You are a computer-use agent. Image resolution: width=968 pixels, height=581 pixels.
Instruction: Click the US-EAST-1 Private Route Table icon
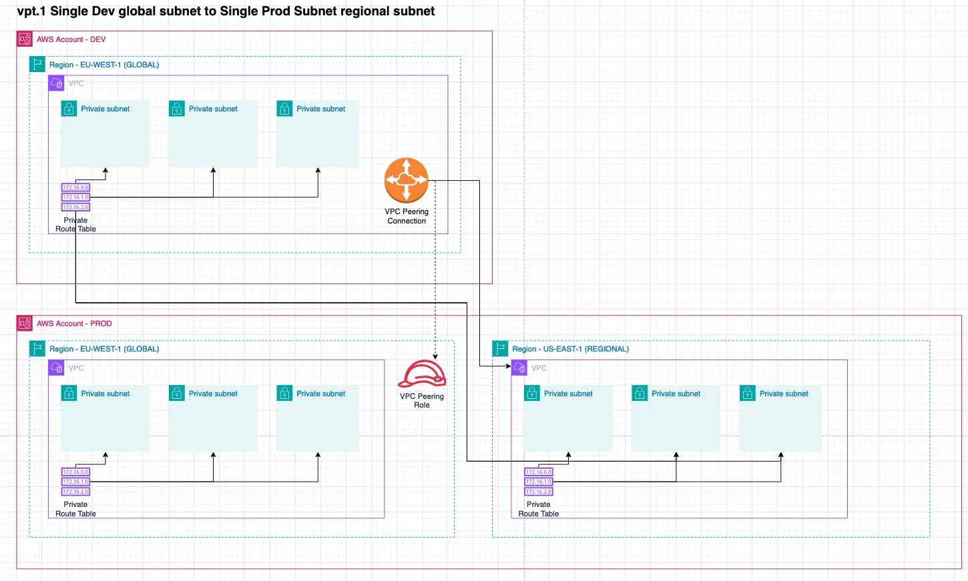click(x=539, y=482)
